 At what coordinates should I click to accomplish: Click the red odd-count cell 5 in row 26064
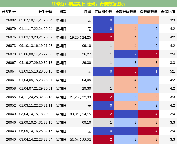[x=126, y=71]
